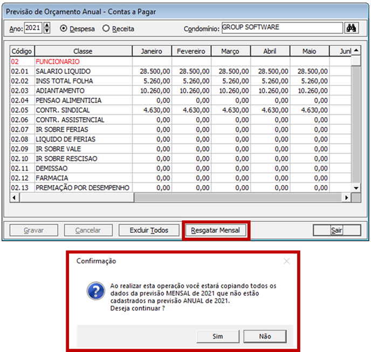
Task: Decrease the Ano value with the down arrow
Action: tap(47, 31)
